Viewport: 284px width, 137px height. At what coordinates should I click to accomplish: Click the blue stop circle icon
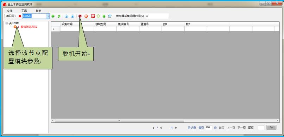click(72, 16)
